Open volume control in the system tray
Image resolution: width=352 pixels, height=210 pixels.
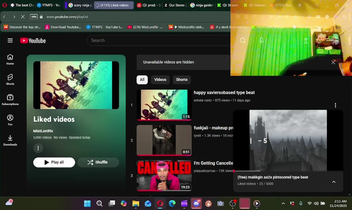click(316, 203)
